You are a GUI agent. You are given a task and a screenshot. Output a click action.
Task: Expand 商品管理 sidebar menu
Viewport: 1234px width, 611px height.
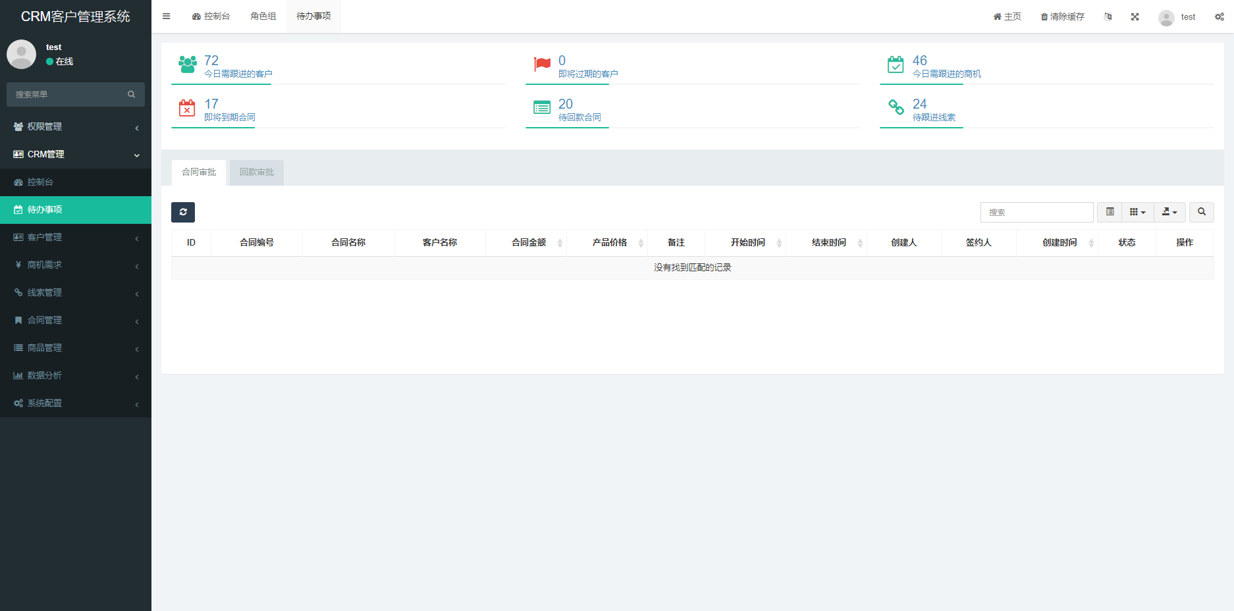click(x=76, y=348)
